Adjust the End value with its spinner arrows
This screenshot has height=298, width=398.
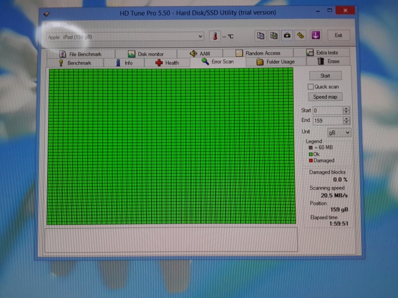pos(346,120)
